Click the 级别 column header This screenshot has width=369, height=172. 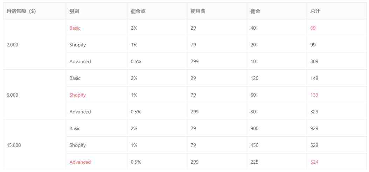coord(74,11)
